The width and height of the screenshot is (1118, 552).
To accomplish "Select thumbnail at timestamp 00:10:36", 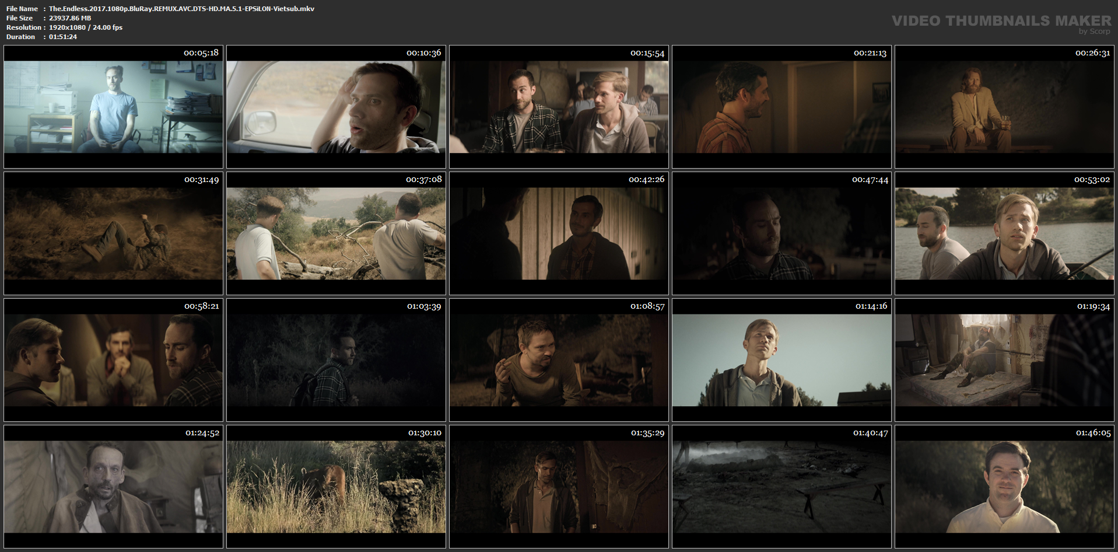I will pyautogui.click(x=336, y=107).
